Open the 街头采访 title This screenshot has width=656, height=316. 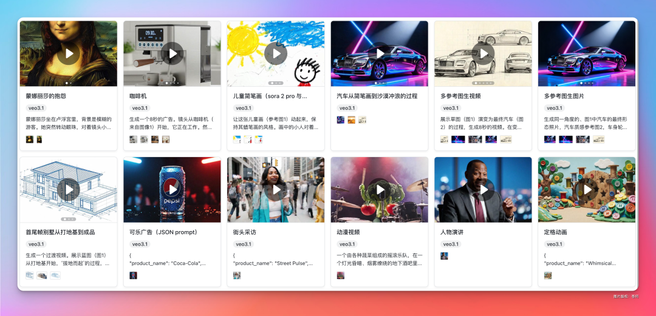[243, 232]
